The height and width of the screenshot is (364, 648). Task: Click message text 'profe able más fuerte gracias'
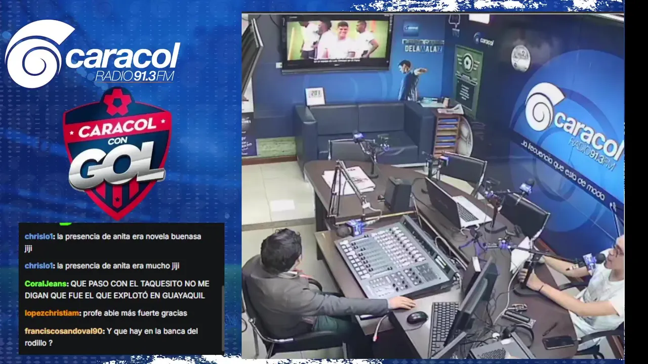click(x=135, y=313)
